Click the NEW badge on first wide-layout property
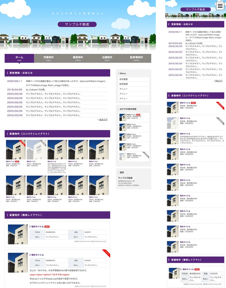 [x=47, y=227]
